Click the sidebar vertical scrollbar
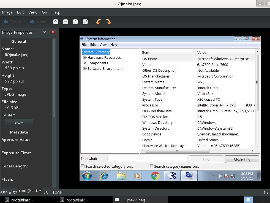The image size is (270, 203). [54, 79]
